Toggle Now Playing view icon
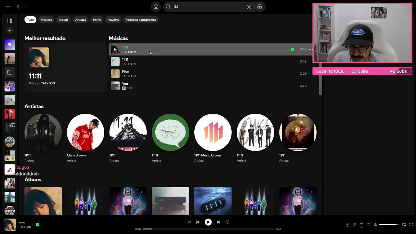The image size is (416, 234). tap(347, 225)
